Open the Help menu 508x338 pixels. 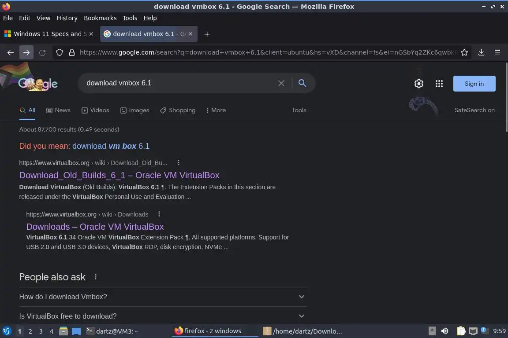click(x=150, y=18)
